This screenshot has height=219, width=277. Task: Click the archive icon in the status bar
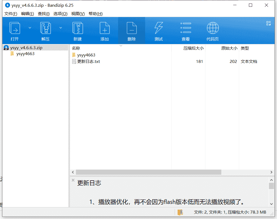pyautogui.click(x=180, y=212)
